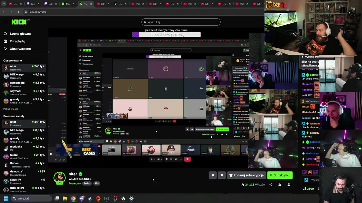Open NassiTV channel

coord(24,181)
